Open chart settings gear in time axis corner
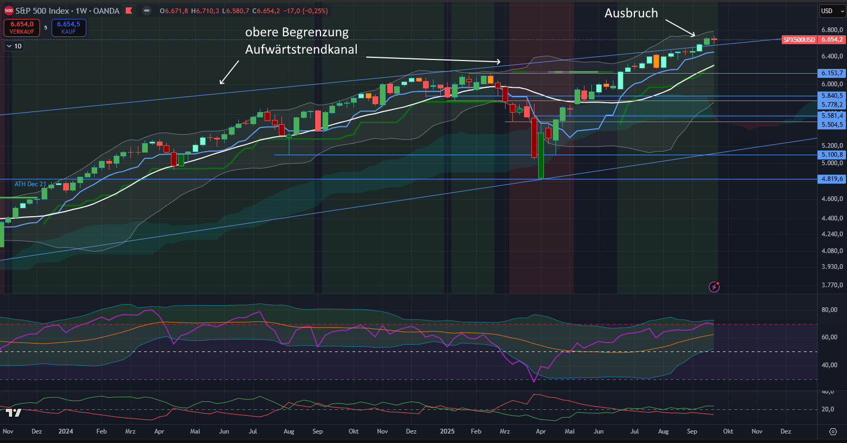 tap(833, 431)
